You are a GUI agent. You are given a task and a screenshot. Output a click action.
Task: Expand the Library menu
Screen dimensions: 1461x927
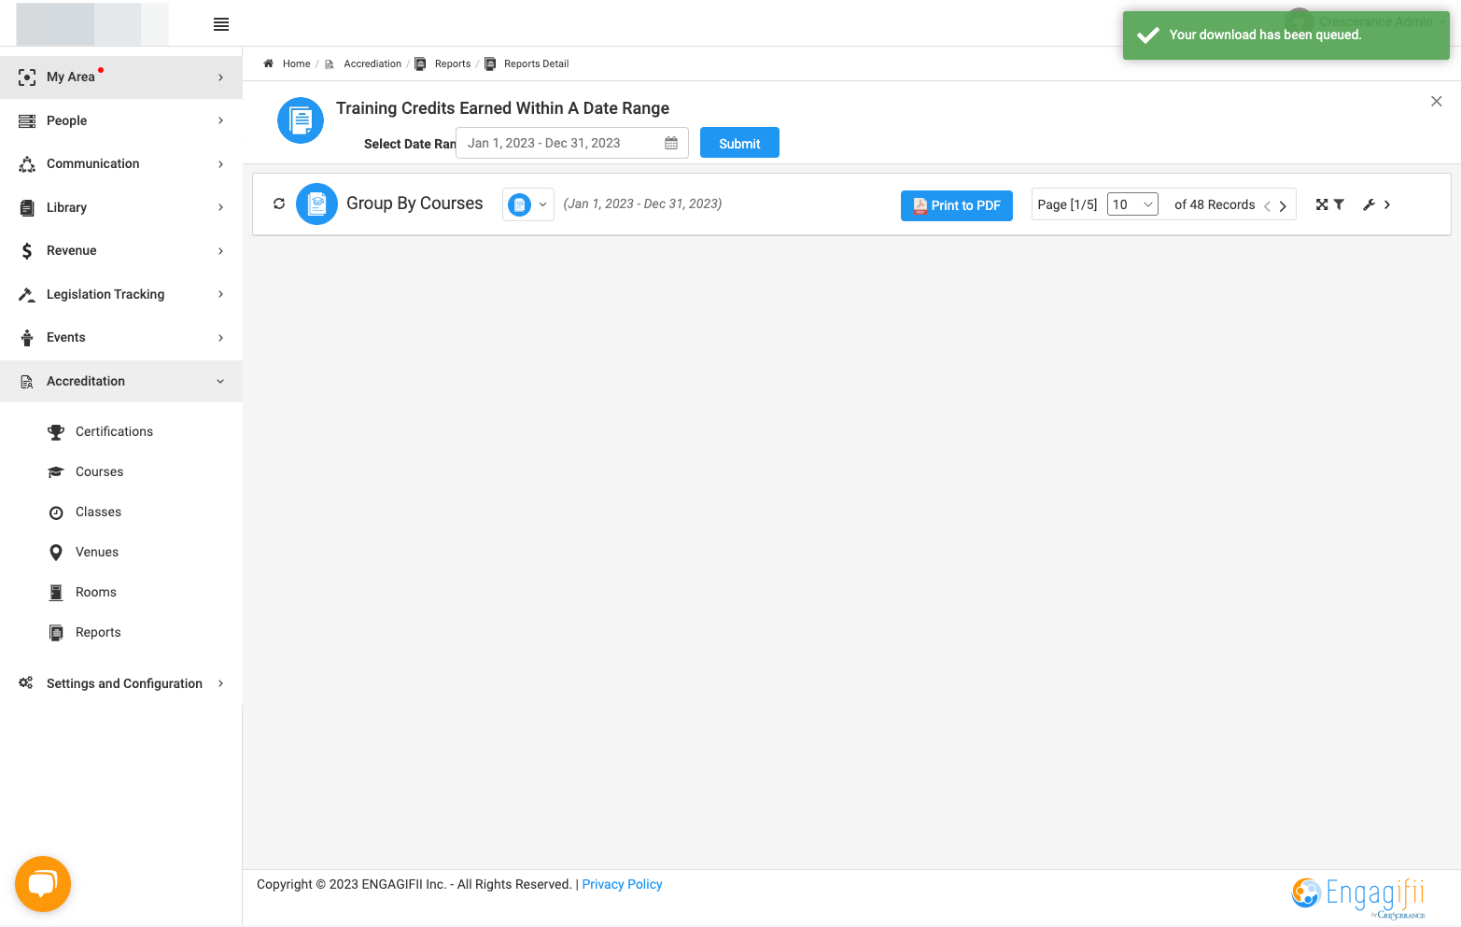tap(121, 207)
